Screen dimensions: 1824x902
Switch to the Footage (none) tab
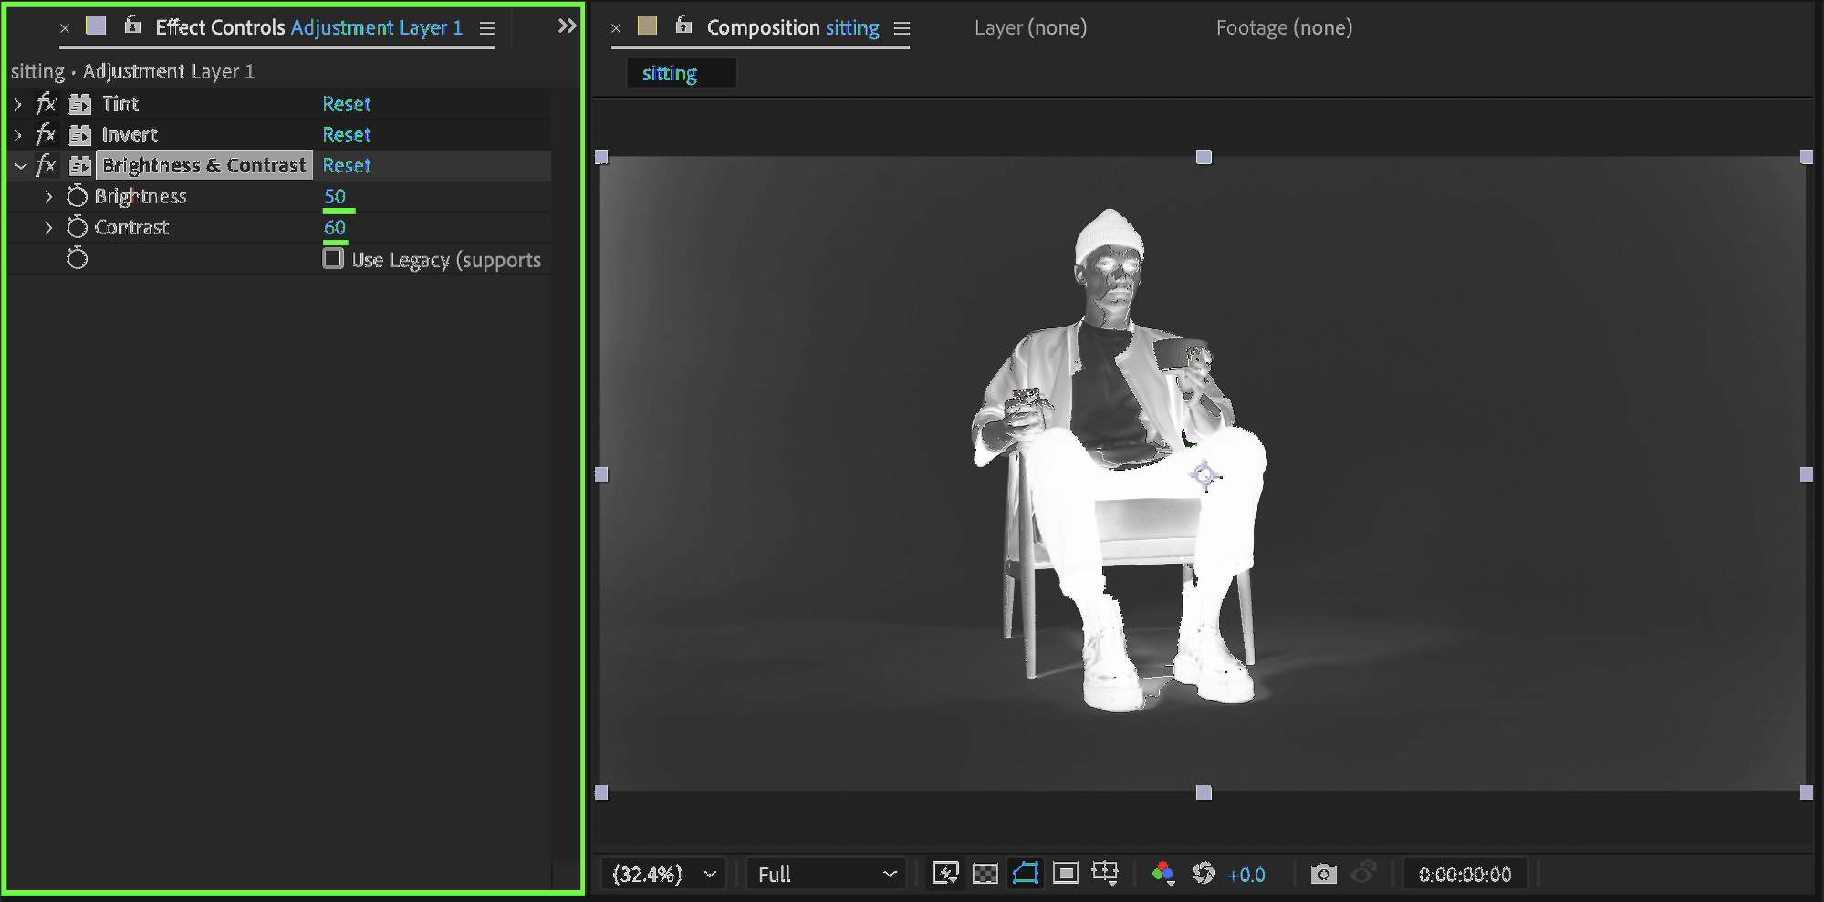(x=1283, y=27)
